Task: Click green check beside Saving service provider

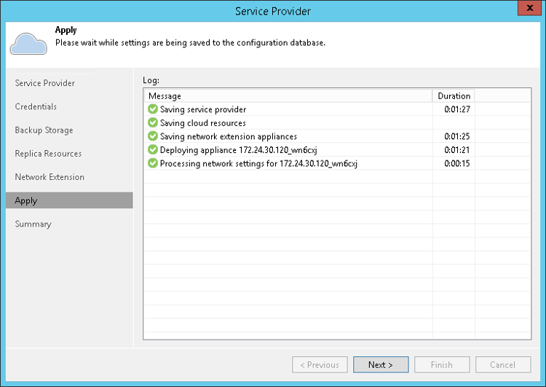Action: (x=153, y=109)
